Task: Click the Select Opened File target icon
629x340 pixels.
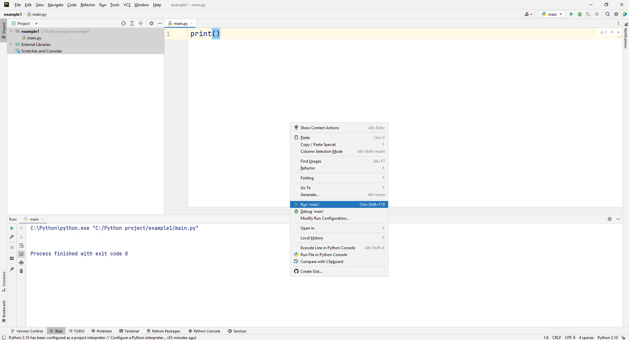Action: (124, 23)
